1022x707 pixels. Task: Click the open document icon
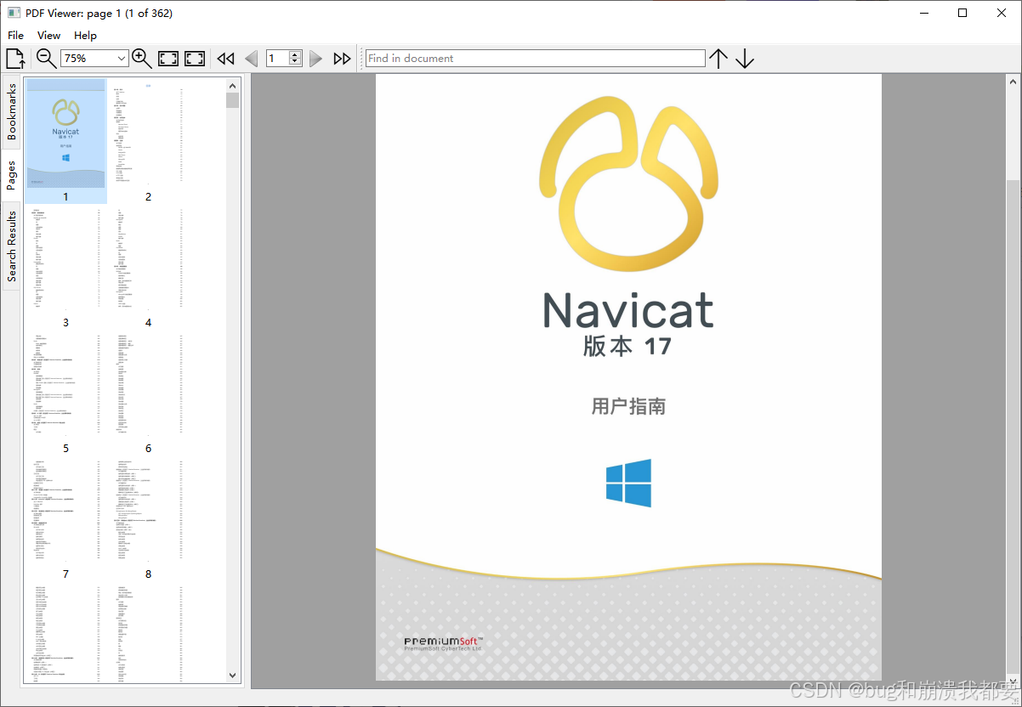point(16,59)
